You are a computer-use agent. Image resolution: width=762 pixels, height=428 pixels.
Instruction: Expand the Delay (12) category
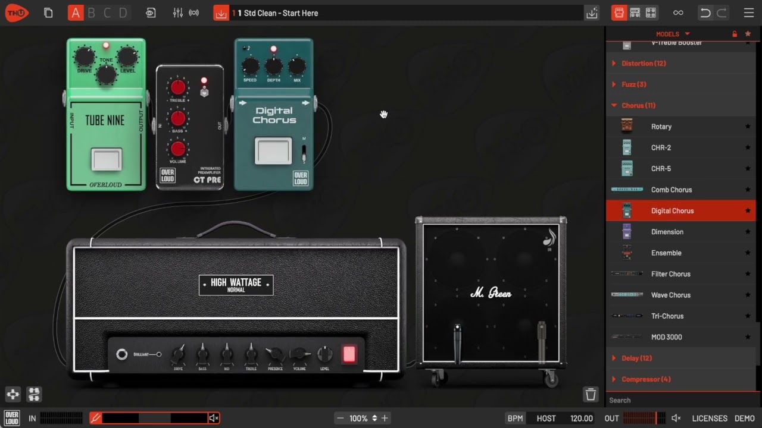click(681, 358)
